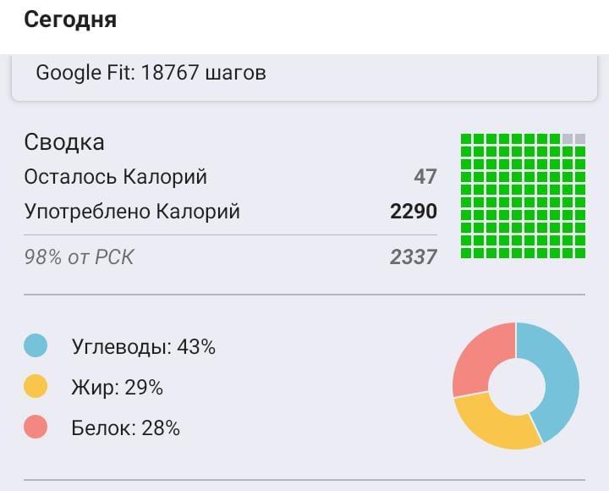Click the consumed calories value 2290
609x491 pixels.
tap(413, 212)
